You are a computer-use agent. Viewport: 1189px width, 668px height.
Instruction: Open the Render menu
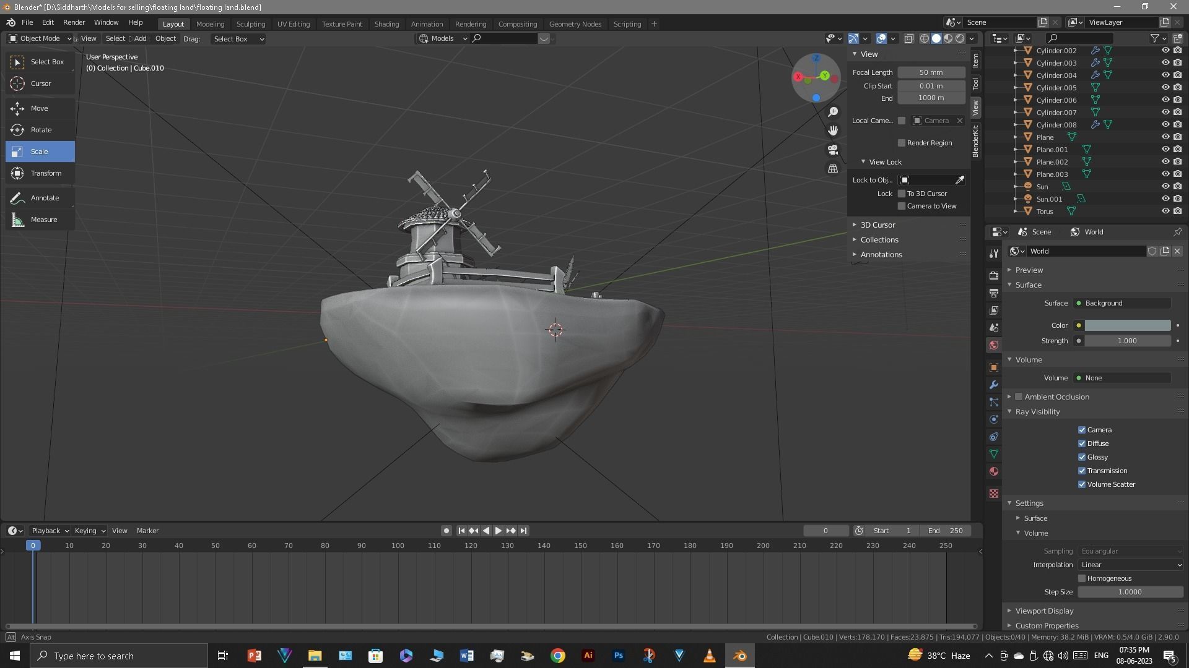(74, 22)
